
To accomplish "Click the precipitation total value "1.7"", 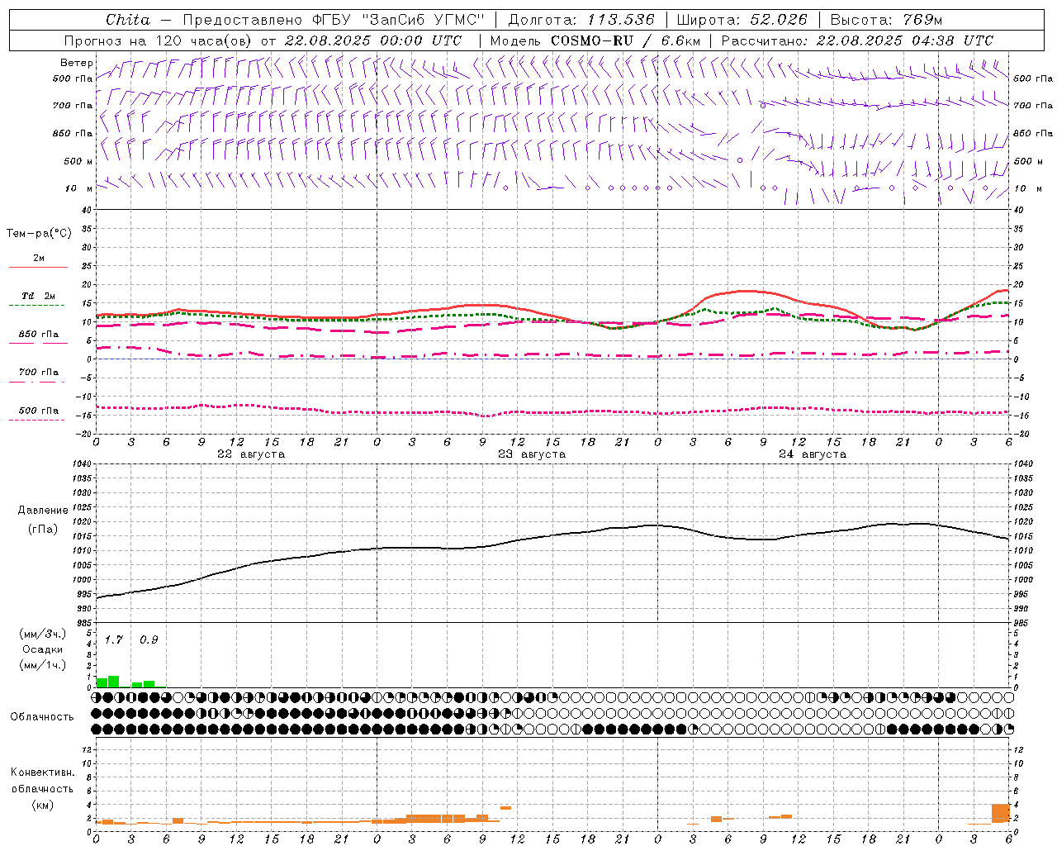I will (x=113, y=639).
